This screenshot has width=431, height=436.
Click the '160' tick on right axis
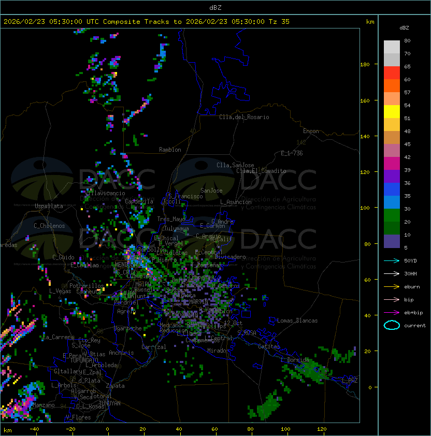pyautogui.click(x=365, y=100)
